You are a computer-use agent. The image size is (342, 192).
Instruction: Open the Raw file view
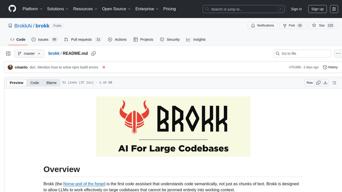(x=310, y=83)
